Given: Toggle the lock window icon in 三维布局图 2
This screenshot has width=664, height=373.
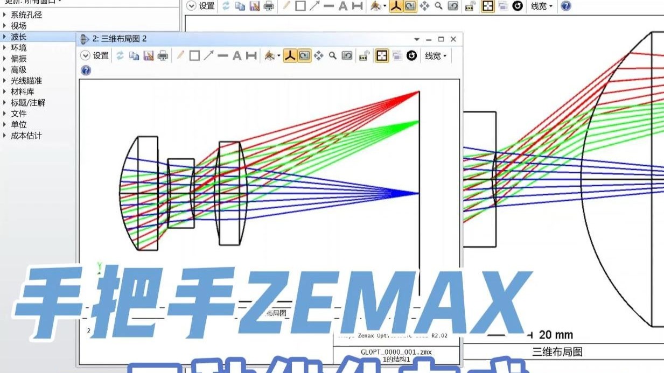Looking at the screenshot, I should click(364, 55).
